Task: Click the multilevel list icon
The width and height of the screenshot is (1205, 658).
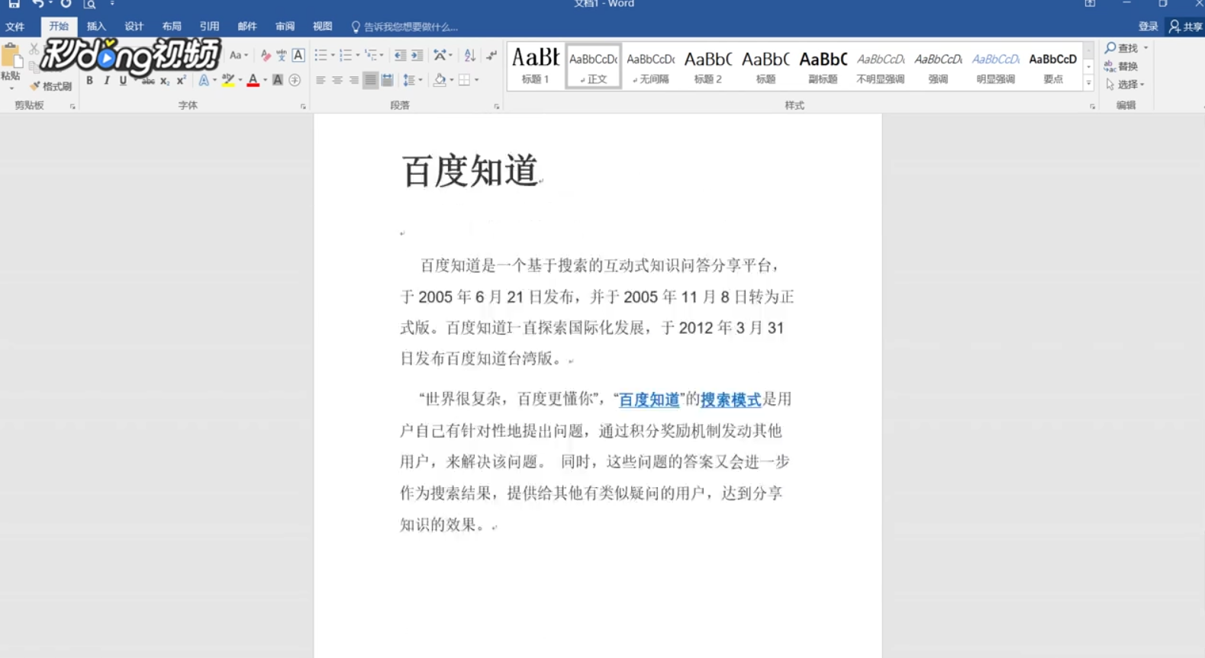Action: point(371,55)
